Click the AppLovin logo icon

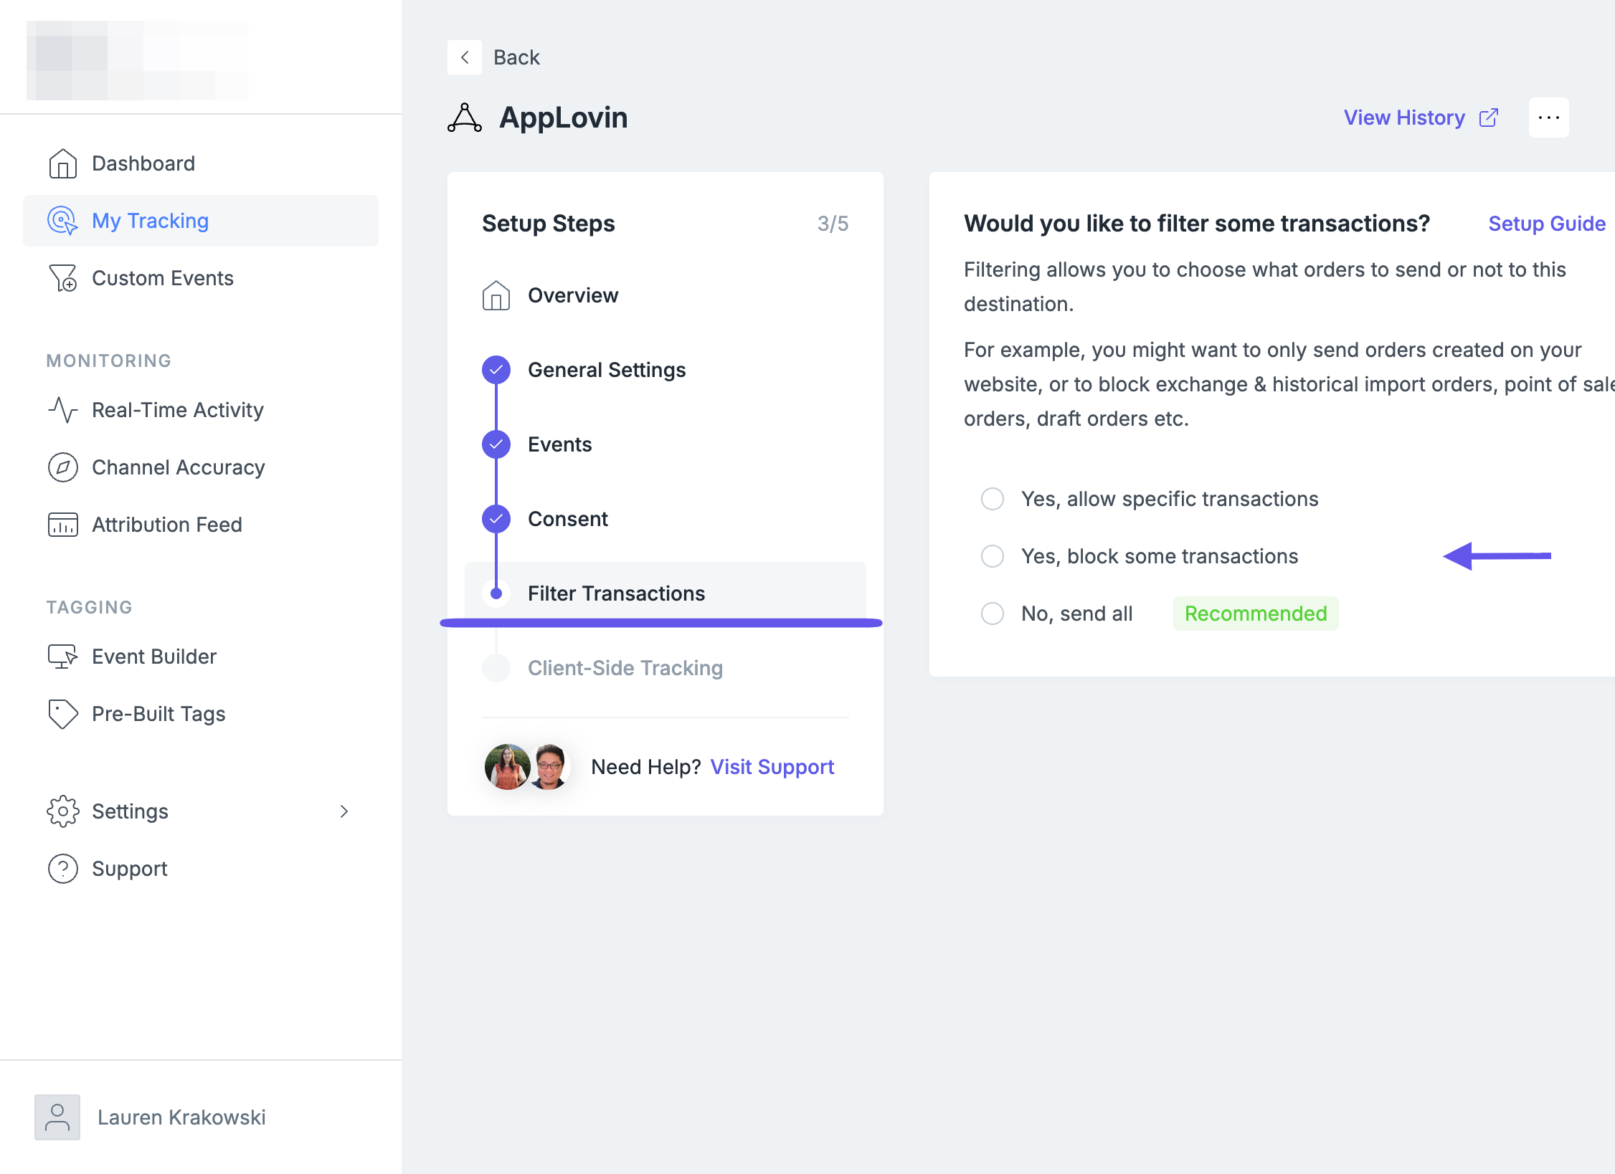(x=465, y=118)
